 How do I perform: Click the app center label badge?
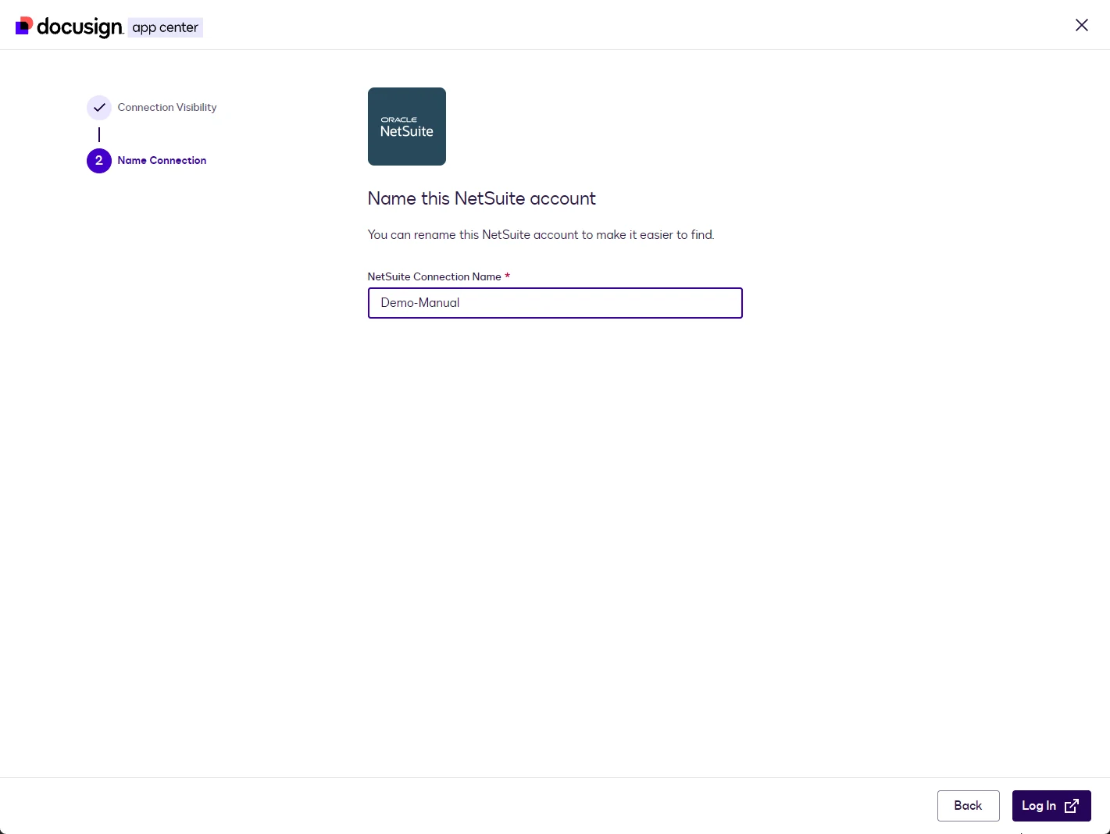(x=165, y=27)
